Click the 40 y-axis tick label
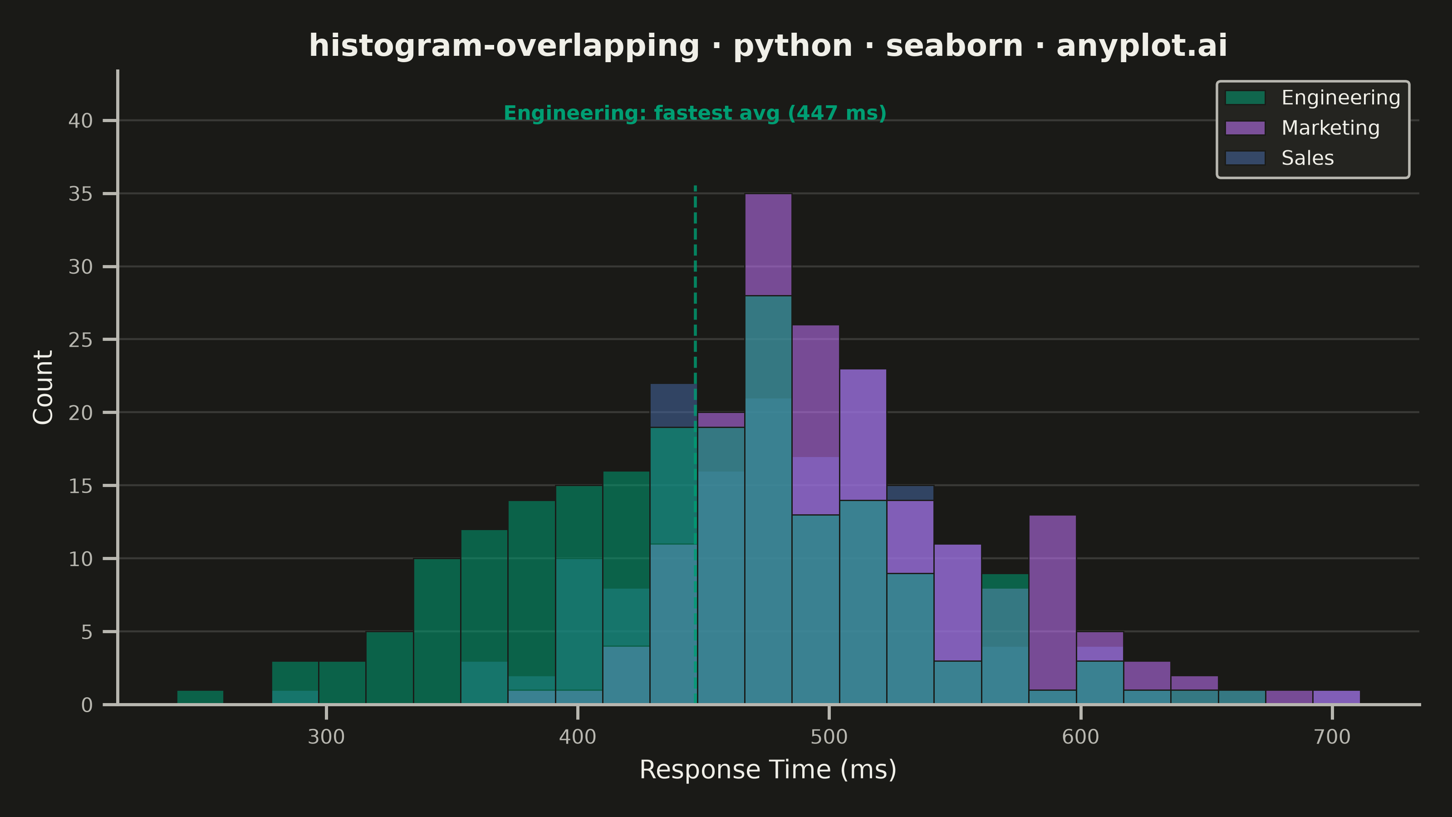Screen dimensions: 1452x817 [81, 121]
